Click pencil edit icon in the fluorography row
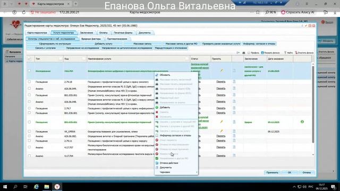 pyautogui.click(x=222, y=71)
